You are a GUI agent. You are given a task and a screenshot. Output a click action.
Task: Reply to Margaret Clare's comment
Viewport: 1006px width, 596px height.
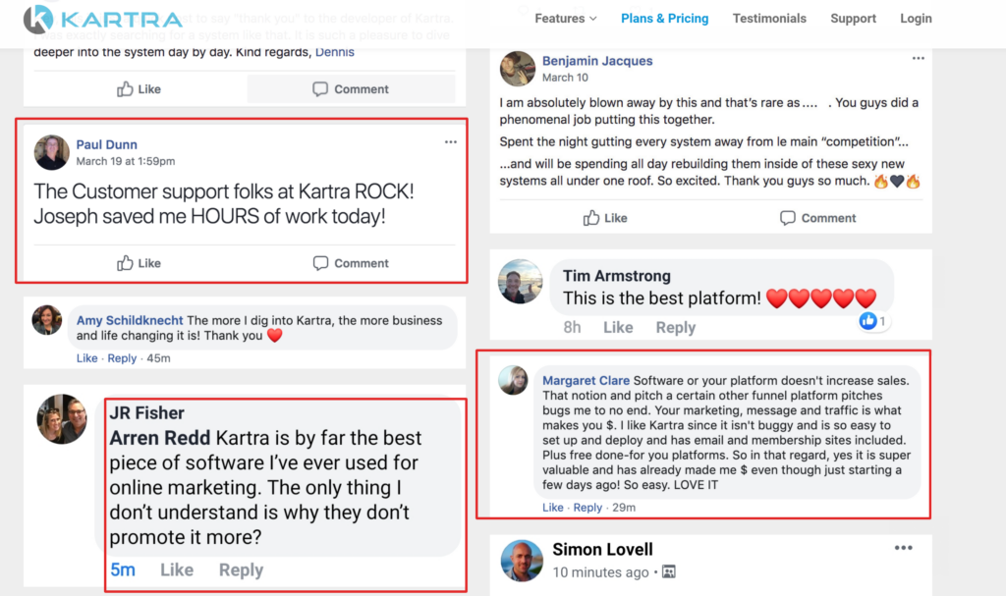pyautogui.click(x=587, y=508)
